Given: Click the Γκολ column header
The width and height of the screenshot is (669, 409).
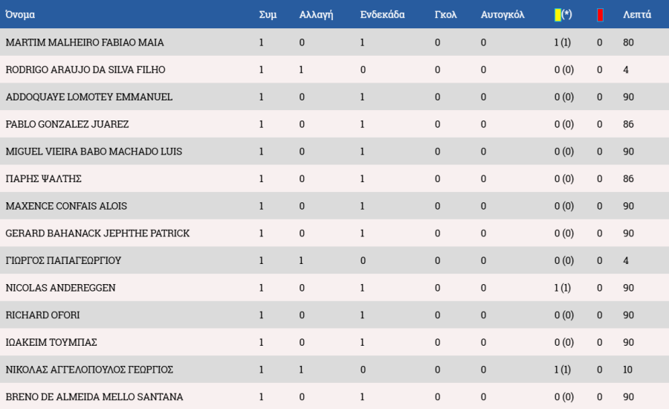Looking at the screenshot, I should [x=445, y=15].
